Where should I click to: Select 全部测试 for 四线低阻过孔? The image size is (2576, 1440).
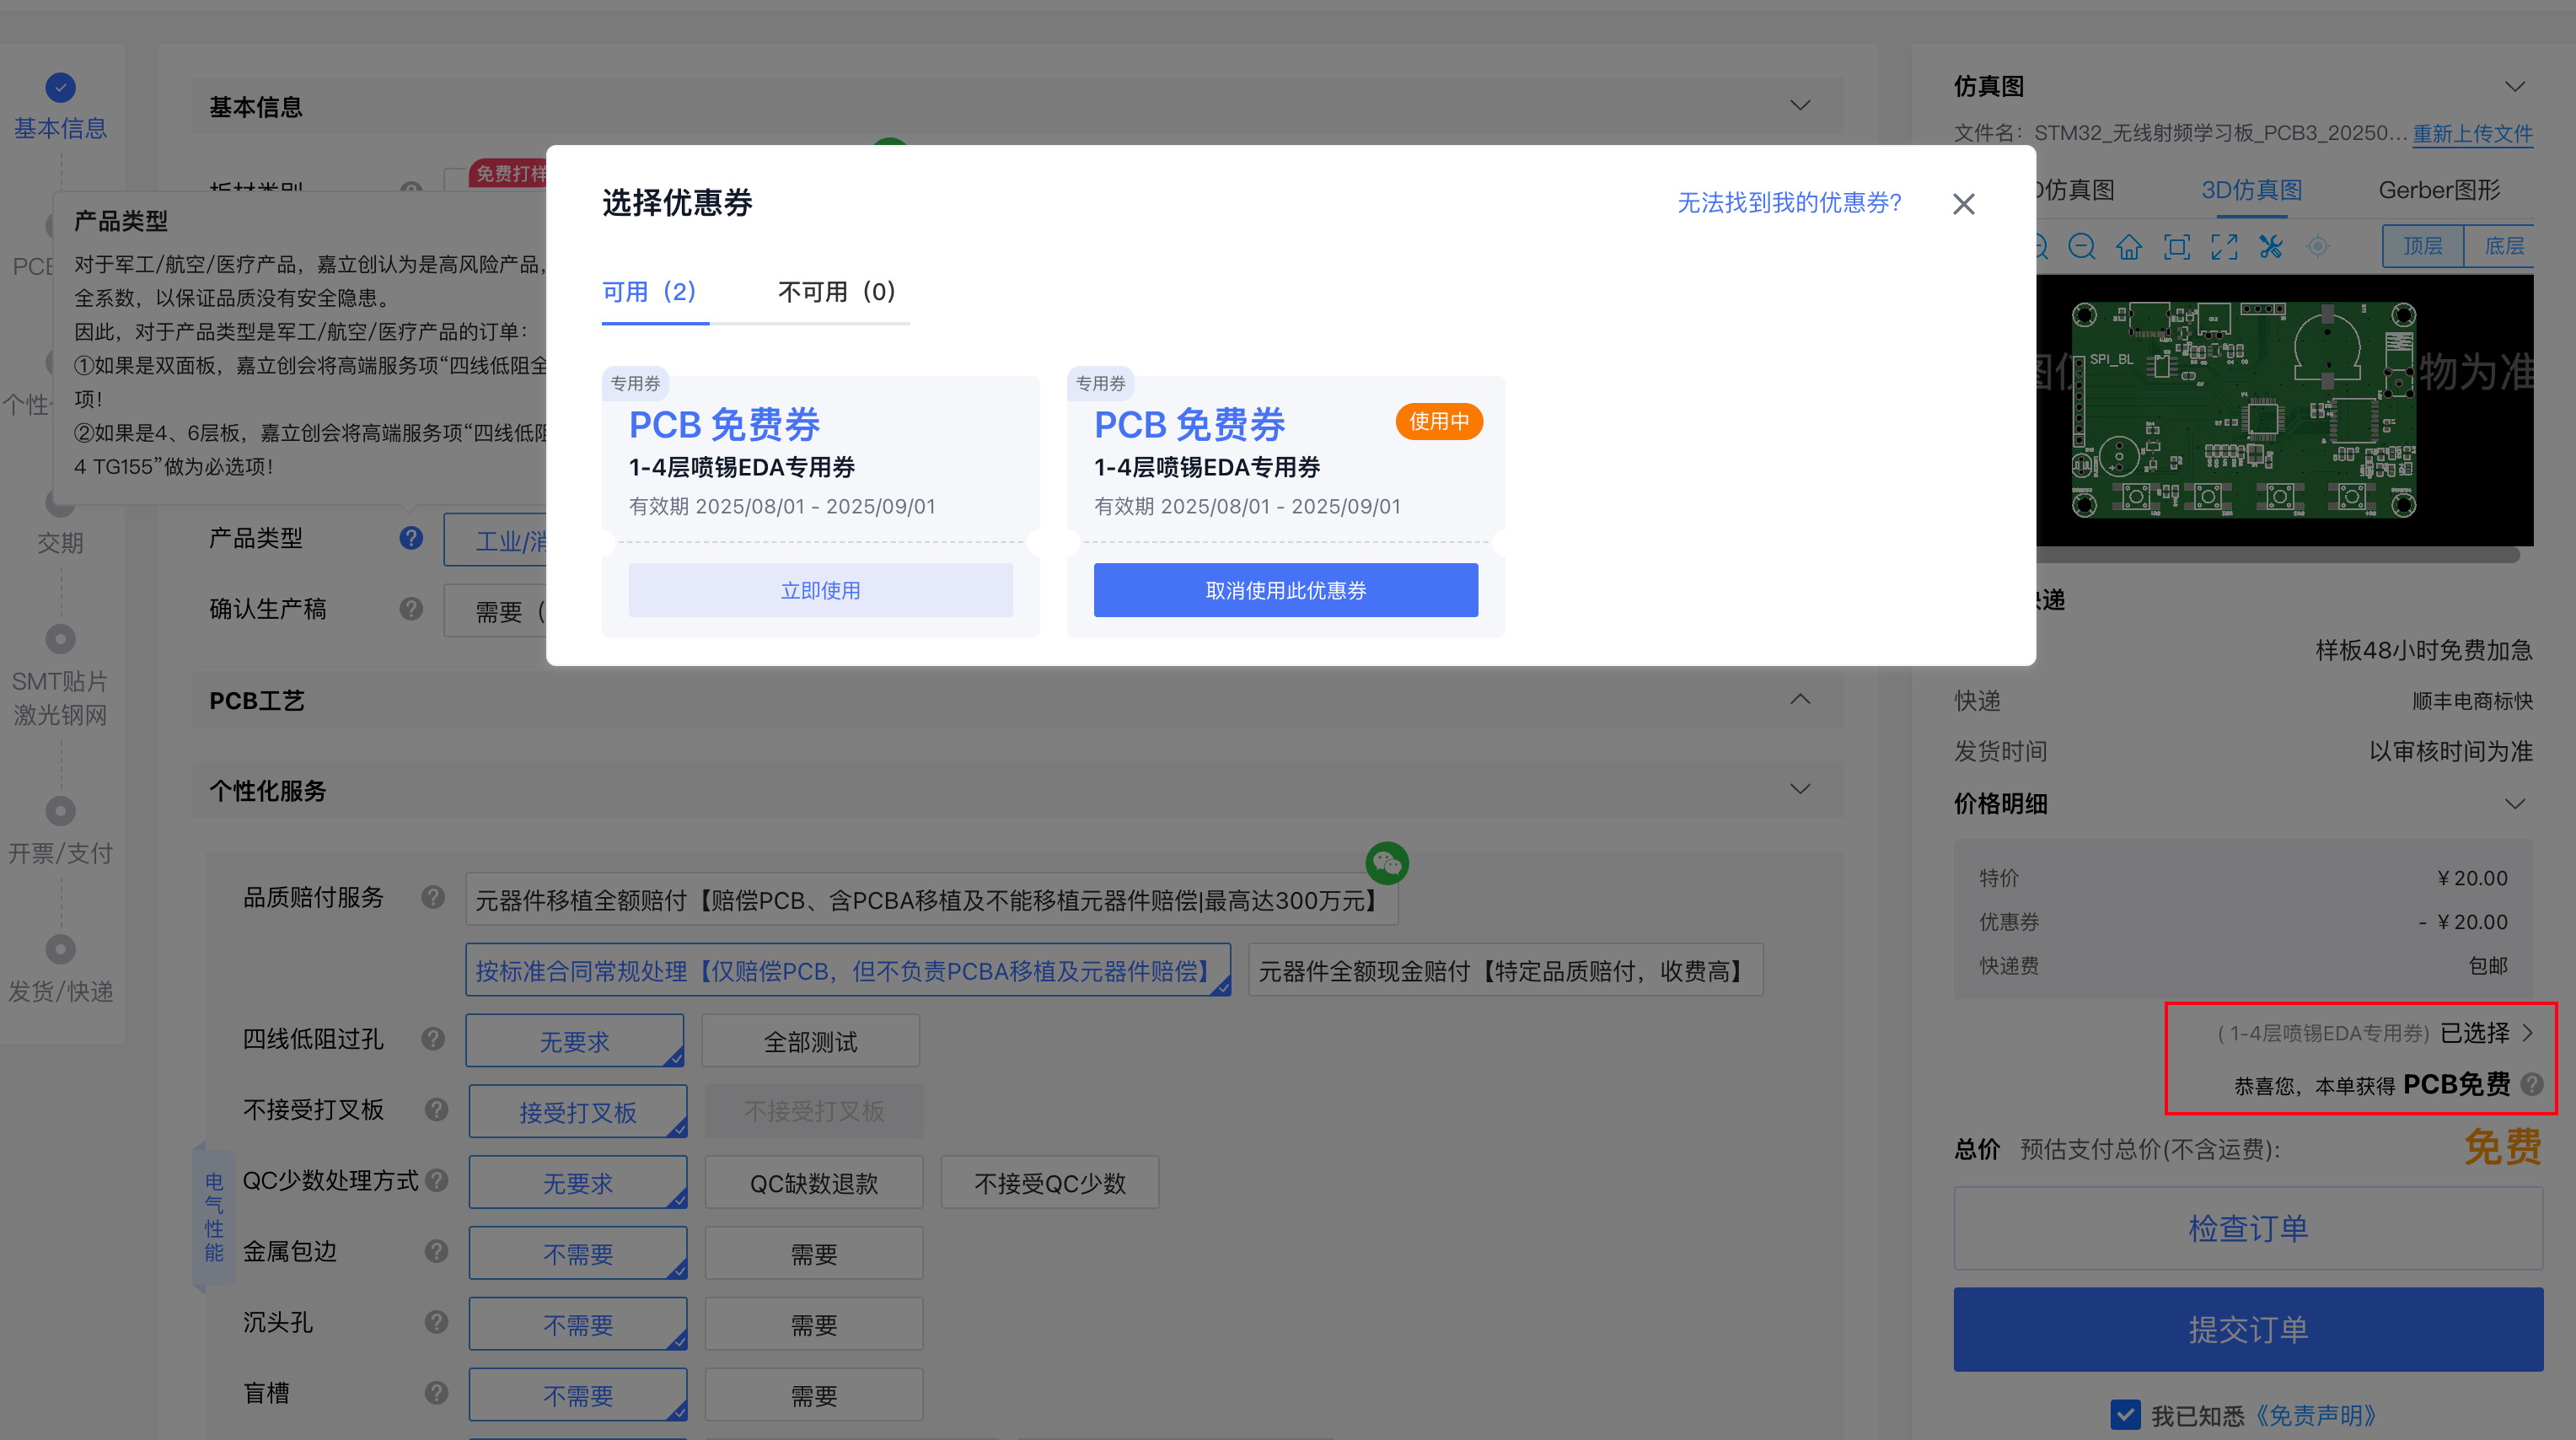pos(810,1041)
